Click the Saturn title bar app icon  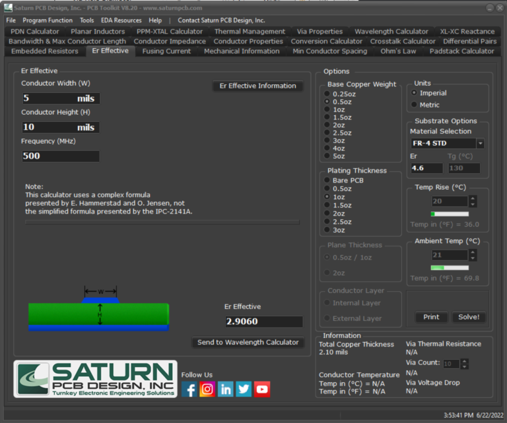click(7, 8)
